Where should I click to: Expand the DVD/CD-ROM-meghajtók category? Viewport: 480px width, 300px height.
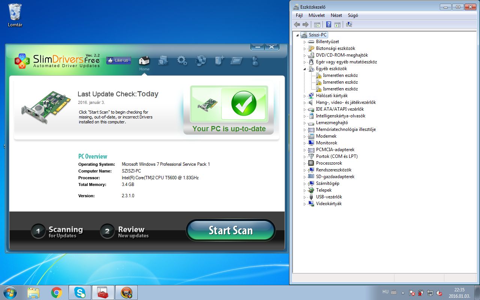tap(304, 55)
